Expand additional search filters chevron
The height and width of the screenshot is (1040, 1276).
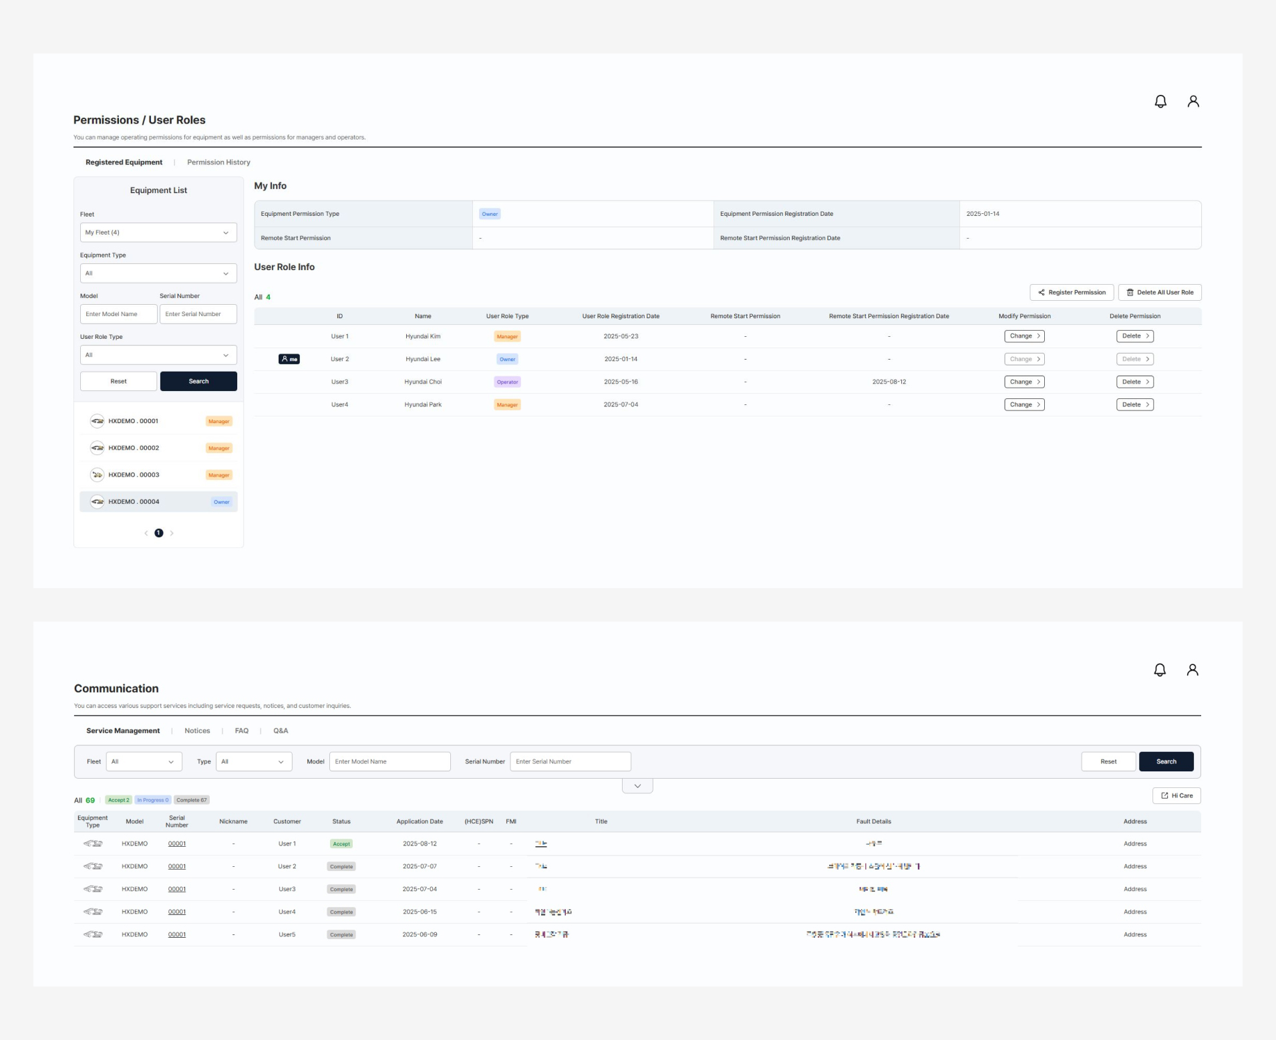click(x=637, y=786)
